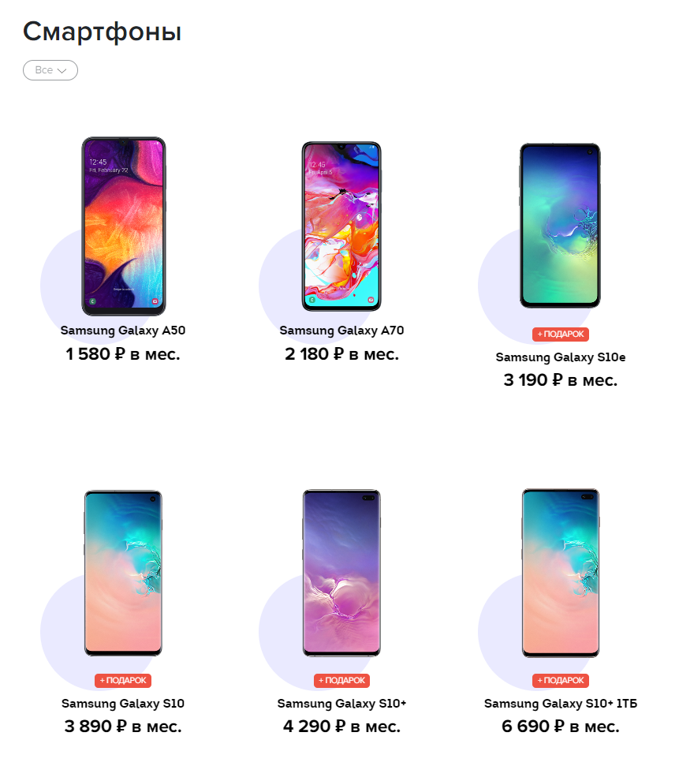Click the +ПОДАРОК badge on S10+ 1ТБ
Viewport: 679px width, 766px height.
pyautogui.click(x=560, y=681)
